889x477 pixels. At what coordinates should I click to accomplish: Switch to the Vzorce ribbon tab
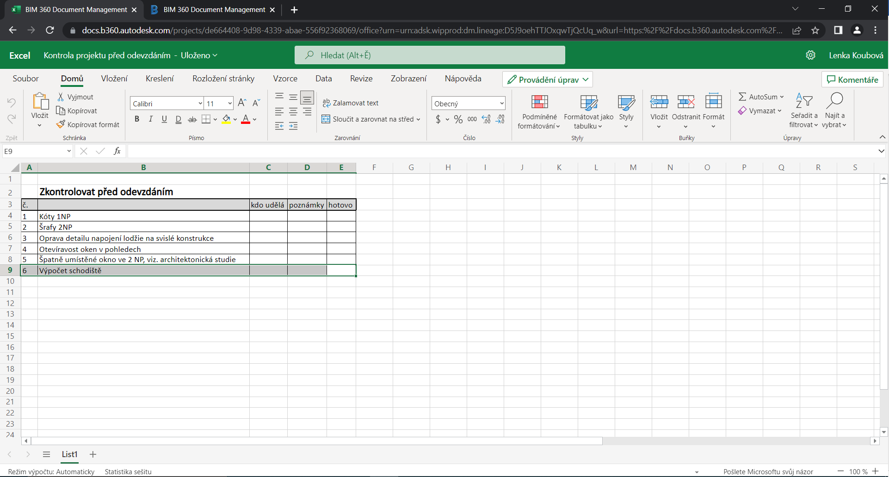[285, 79]
